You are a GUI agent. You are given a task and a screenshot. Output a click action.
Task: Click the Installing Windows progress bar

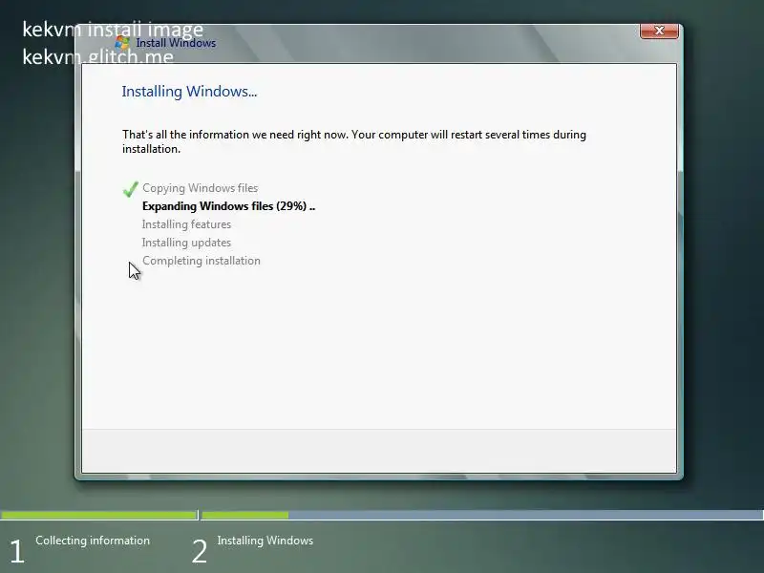coord(482,515)
